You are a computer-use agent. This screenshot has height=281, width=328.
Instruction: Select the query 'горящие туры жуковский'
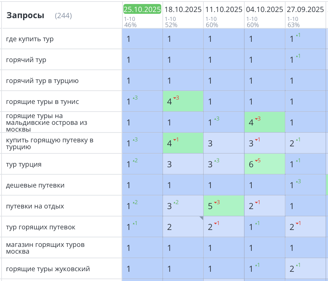pos(48,269)
